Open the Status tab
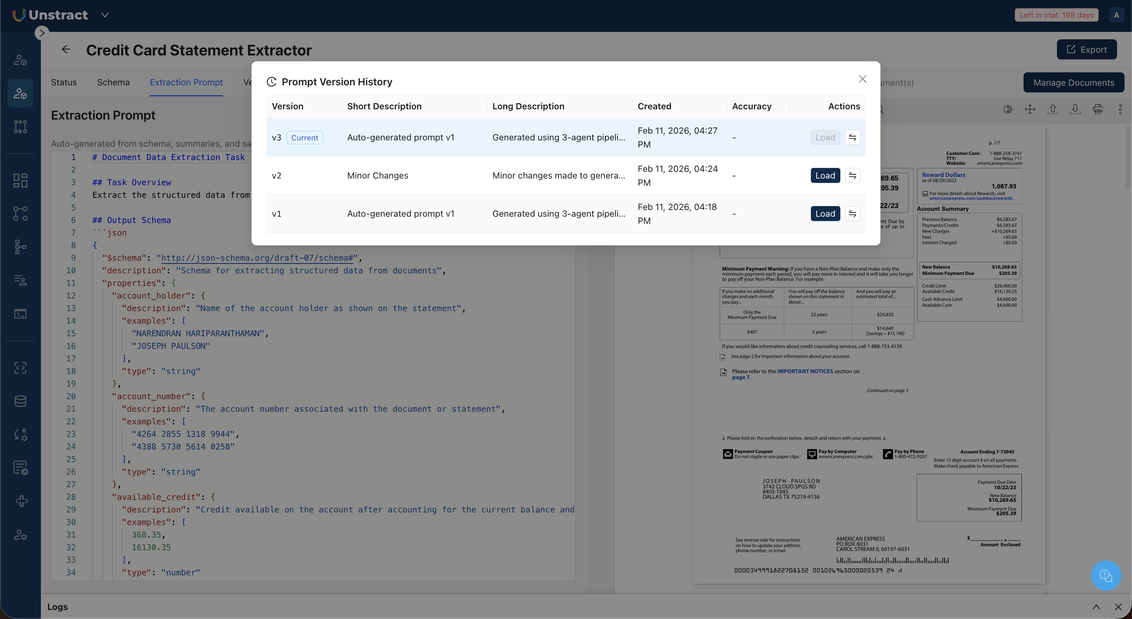This screenshot has width=1132, height=619. 64,83
